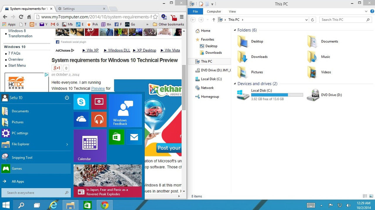Click the volume speaker tray icon
Viewport: 375px width, 210px height.
(x=348, y=205)
